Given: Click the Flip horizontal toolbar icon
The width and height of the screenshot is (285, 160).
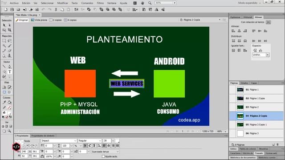Looking at the screenshot, I should click(x=156, y=9).
